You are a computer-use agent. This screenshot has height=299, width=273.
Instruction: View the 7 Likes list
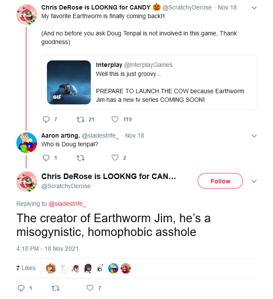(26, 268)
